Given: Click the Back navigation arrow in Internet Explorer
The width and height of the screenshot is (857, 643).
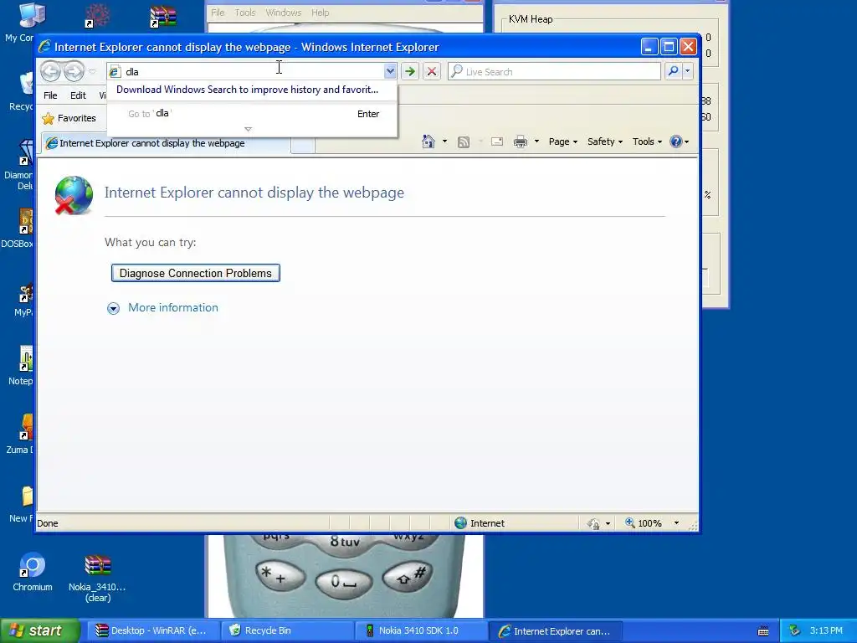Looking at the screenshot, I should coord(51,71).
